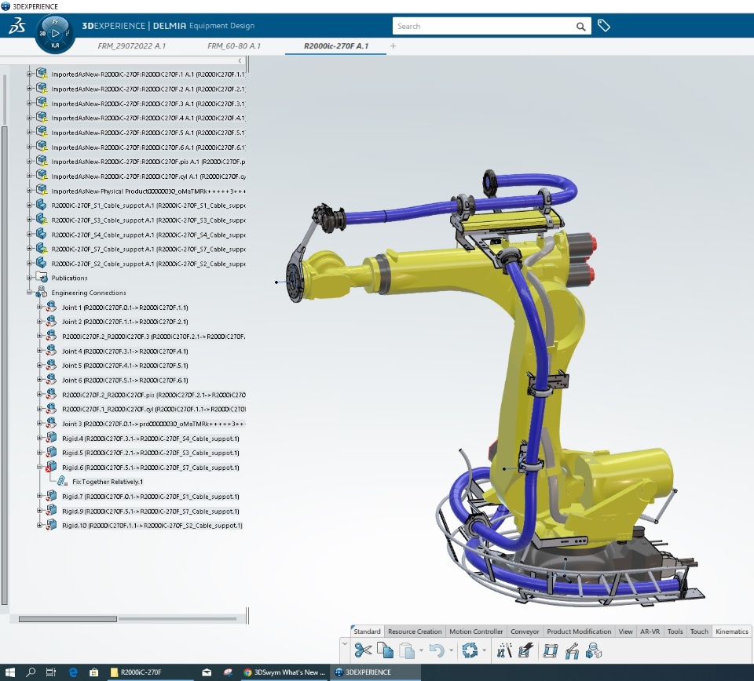Click the Copy icon in the Standard toolbar

(x=385, y=650)
